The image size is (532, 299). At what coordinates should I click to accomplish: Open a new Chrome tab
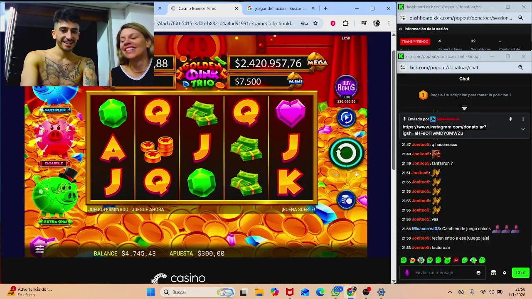pyautogui.click(x=325, y=8)
